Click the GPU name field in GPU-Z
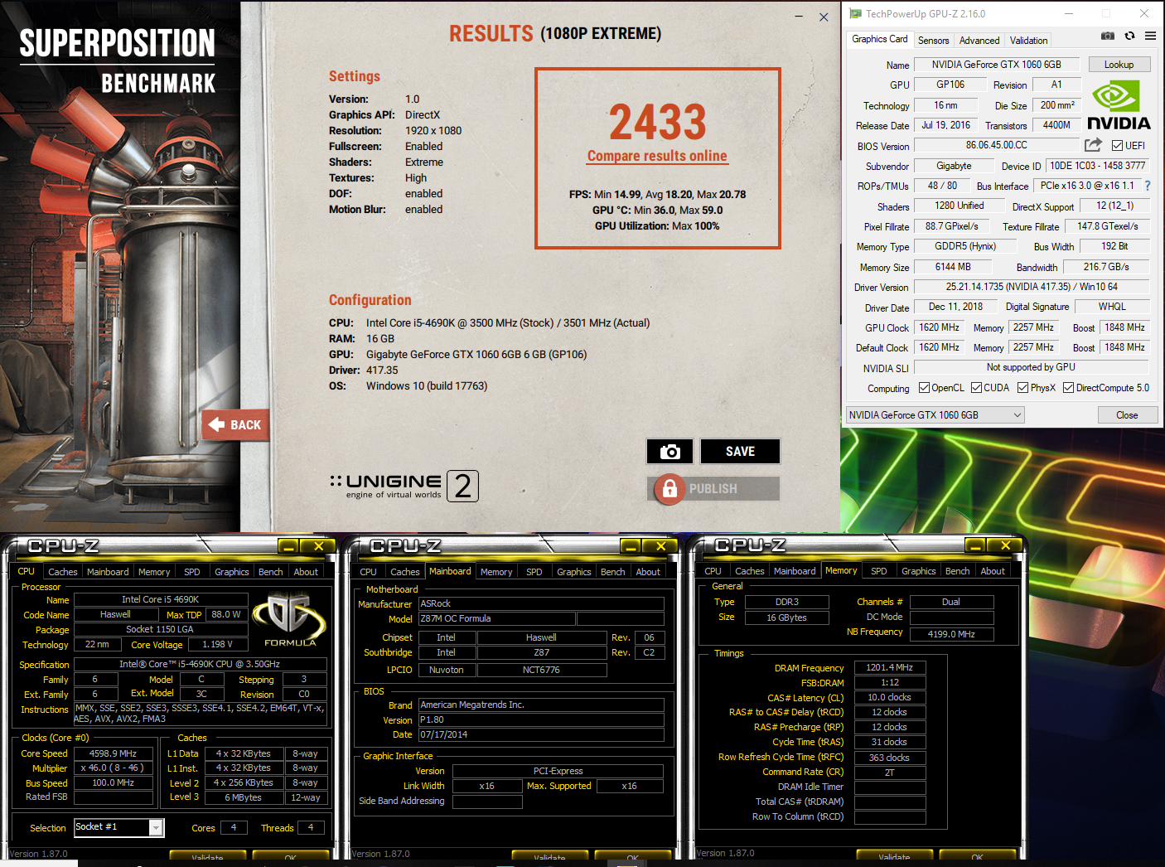 click(996, 65)
